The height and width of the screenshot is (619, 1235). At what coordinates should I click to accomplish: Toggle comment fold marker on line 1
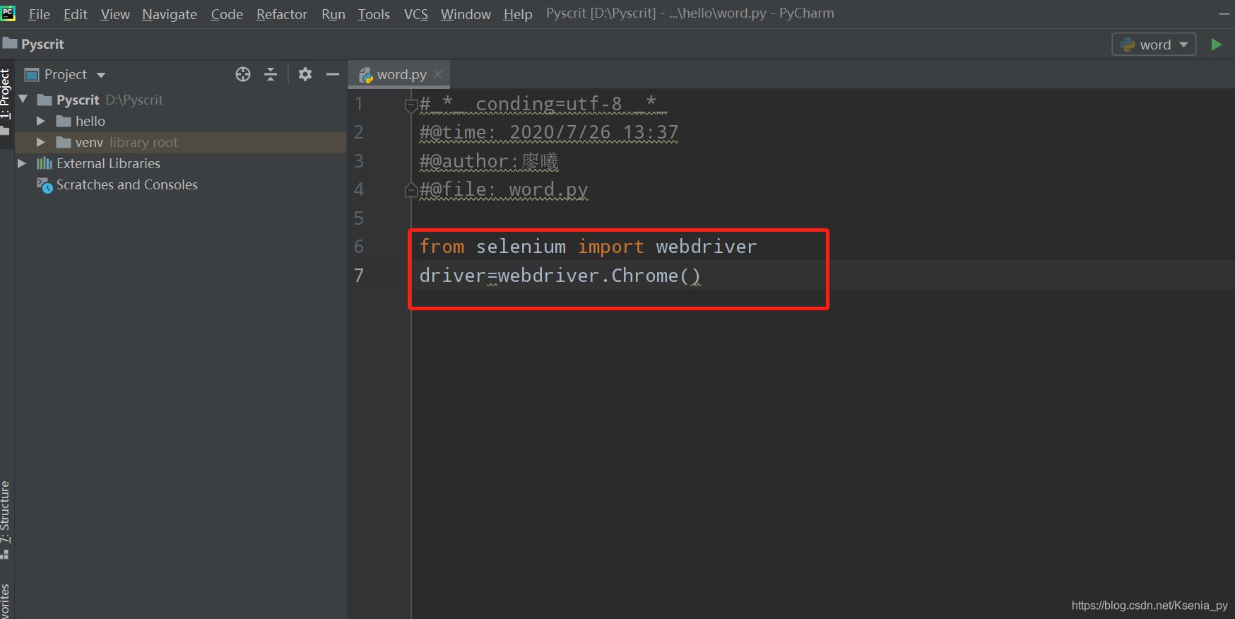coord(410,106)
